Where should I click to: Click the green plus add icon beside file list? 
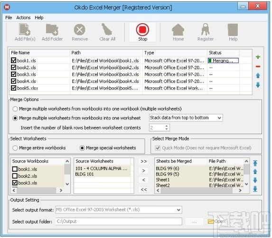click(258, 57)
